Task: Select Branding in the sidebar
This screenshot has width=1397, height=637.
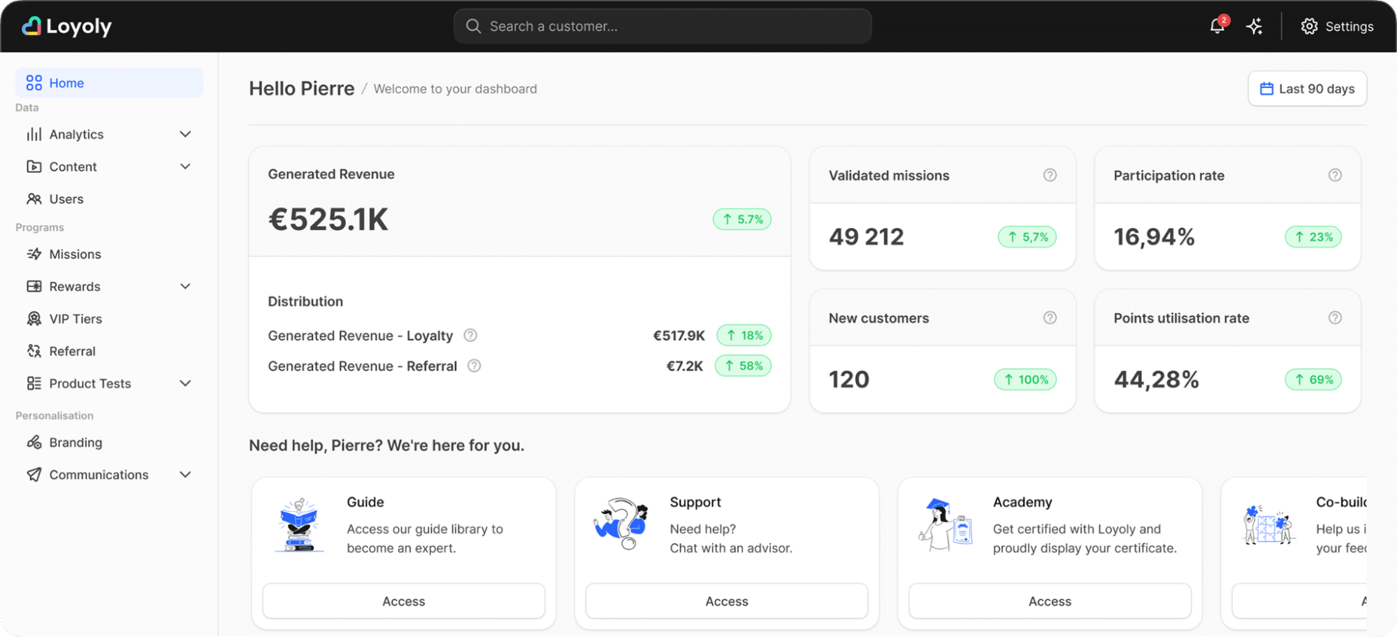Action: 75,443
